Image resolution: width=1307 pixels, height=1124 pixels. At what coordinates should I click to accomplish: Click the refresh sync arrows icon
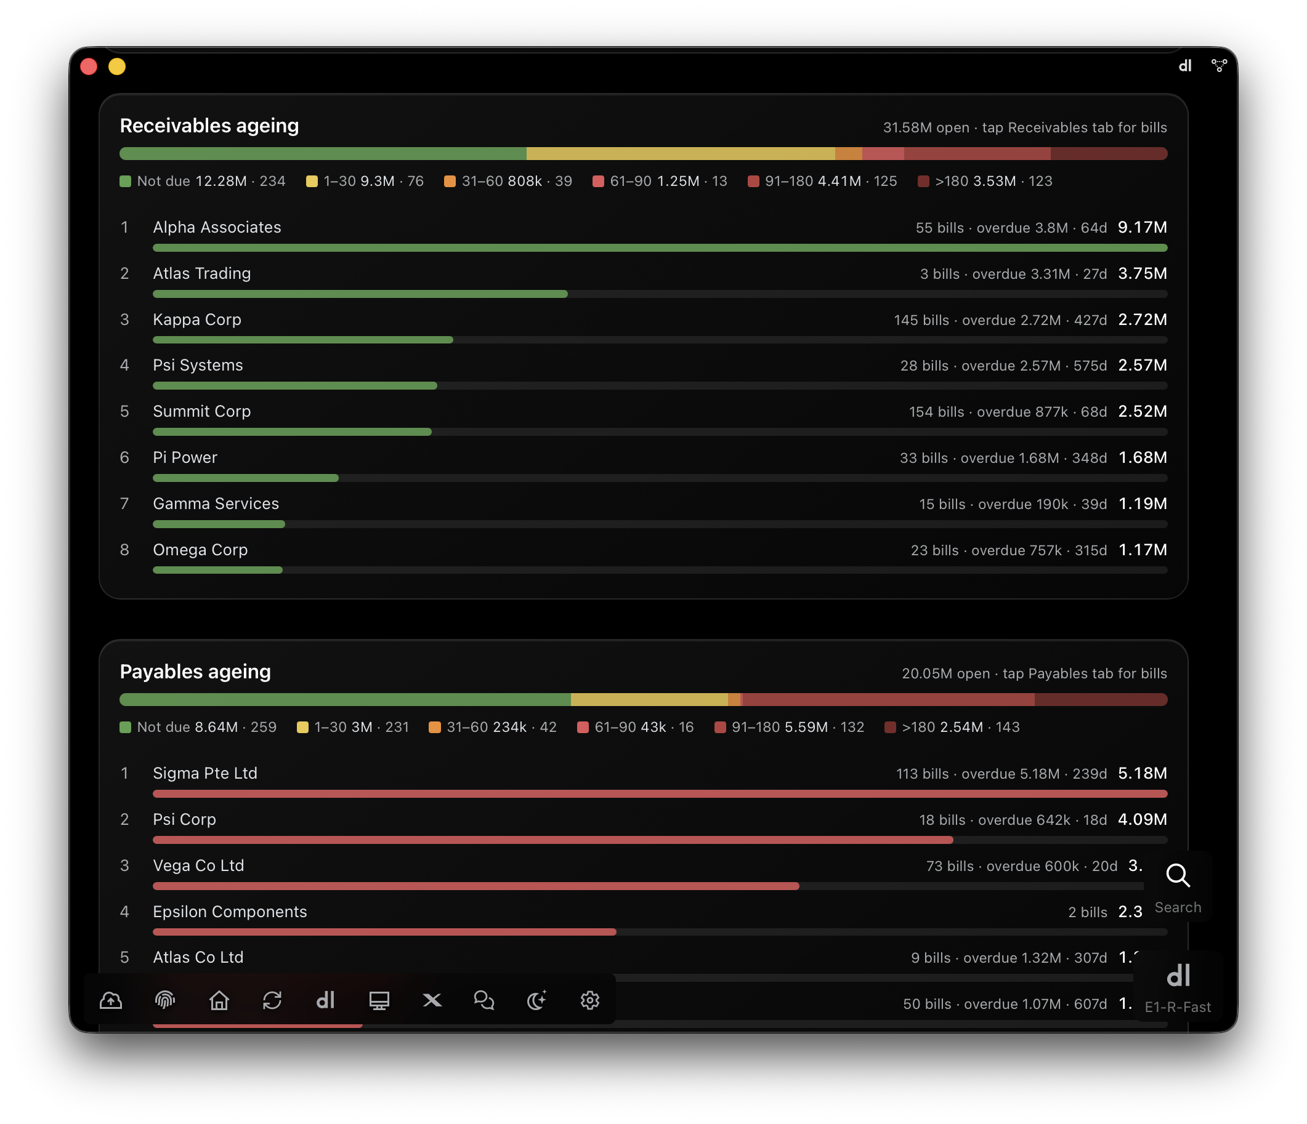[272, 1000]
